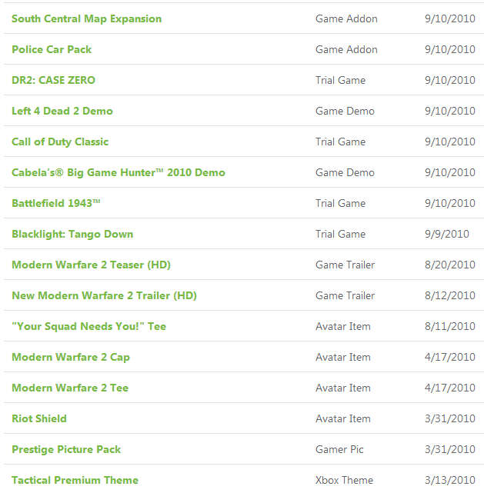The image size is (484, 493).
Task: Open Blacklight: Tango Down trial game
Action: click(x=72, y=235)
